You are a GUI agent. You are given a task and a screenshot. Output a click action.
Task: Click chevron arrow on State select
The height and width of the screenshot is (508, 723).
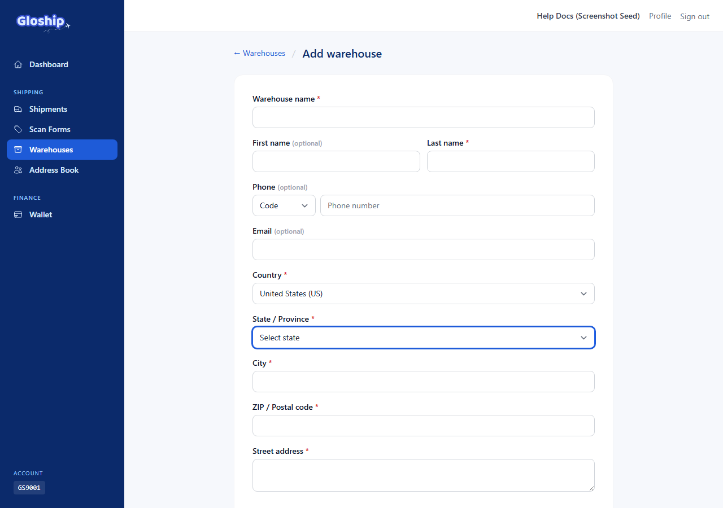click(583, 338)
